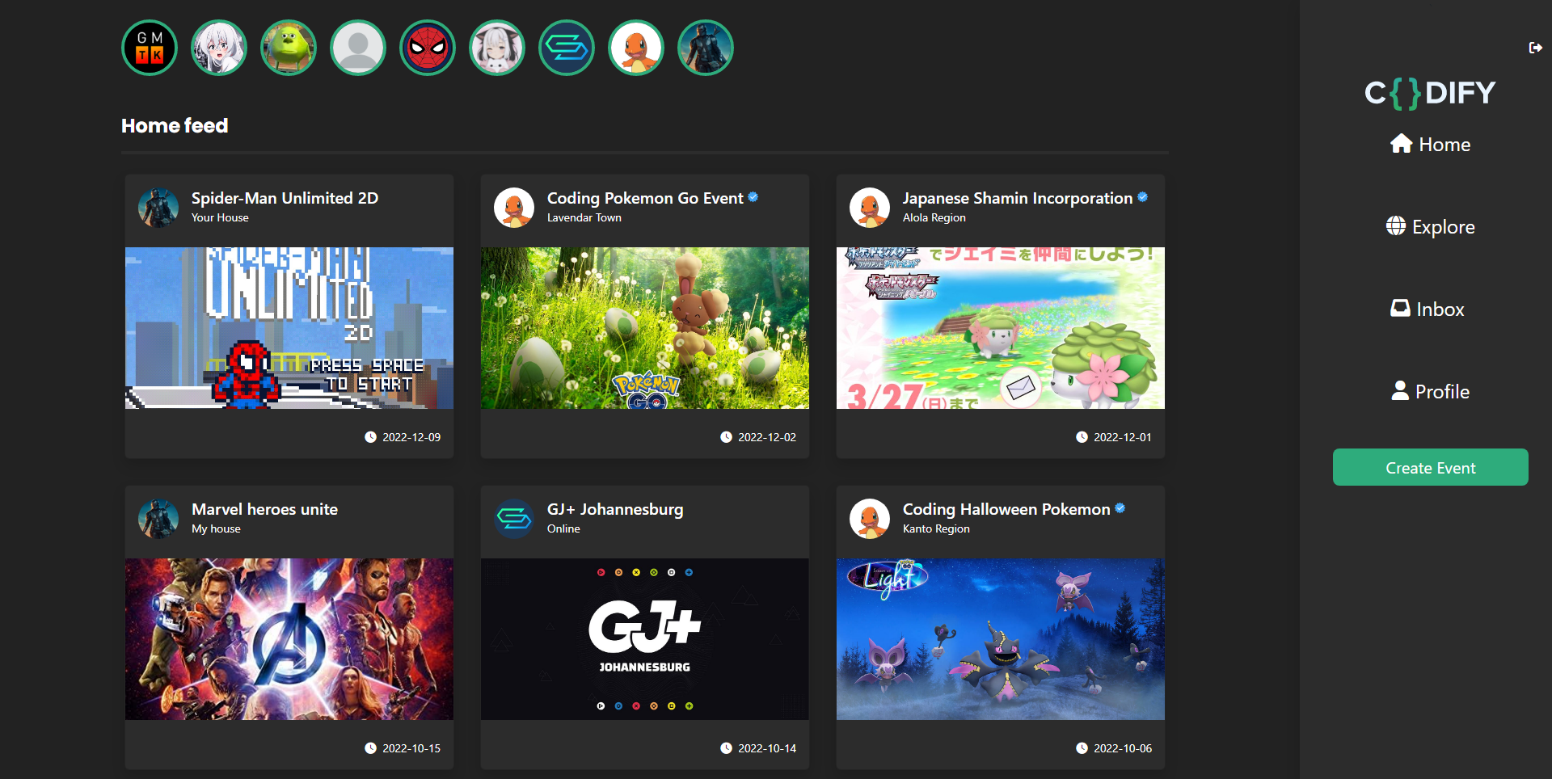
Task: Click verified badge beside Coding Halloween Pokemon
Action: click(x=1120, y=507)
